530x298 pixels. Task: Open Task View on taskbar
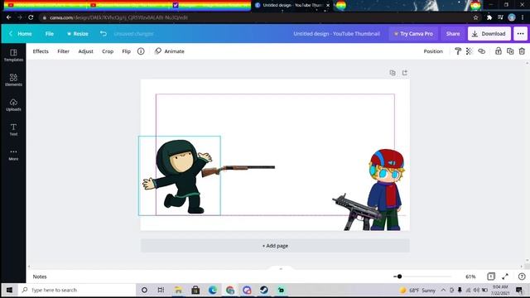tap(161, 290)
